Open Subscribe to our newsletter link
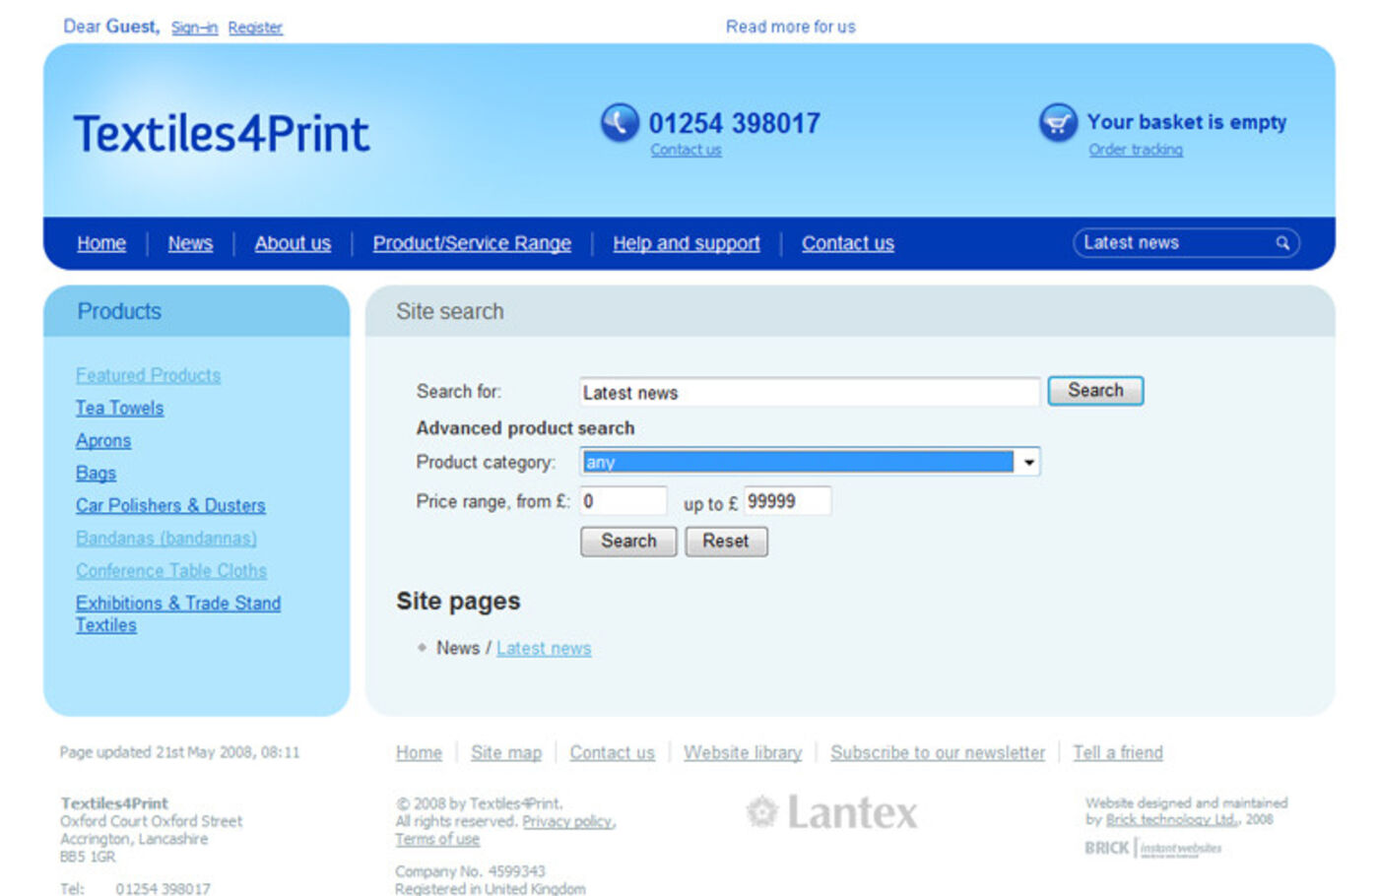Viewport: 1379px width, 896px height. 937,753
